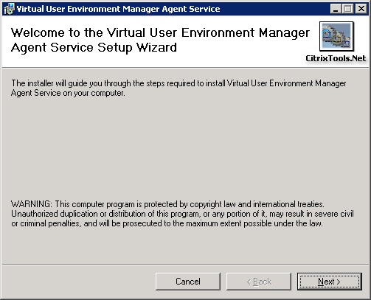This screenshot has height=300, width=371.
Task: Click the 'The installer will guide you' sentence
Action: [x=178, y=83]
